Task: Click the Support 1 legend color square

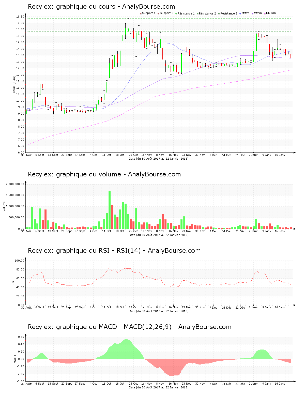Action: click(x=141, y=13)
